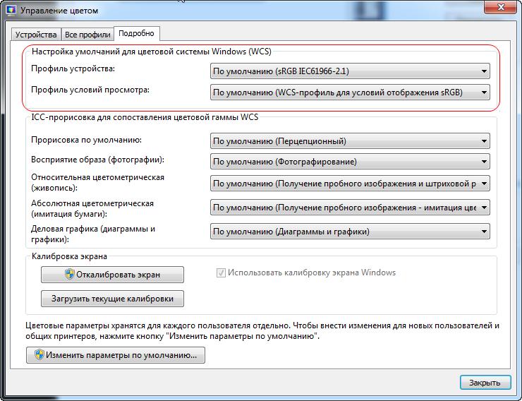Expand the Восприятие образа (фотографии) dropdown
522x401 pixels.
coord(350,162)
